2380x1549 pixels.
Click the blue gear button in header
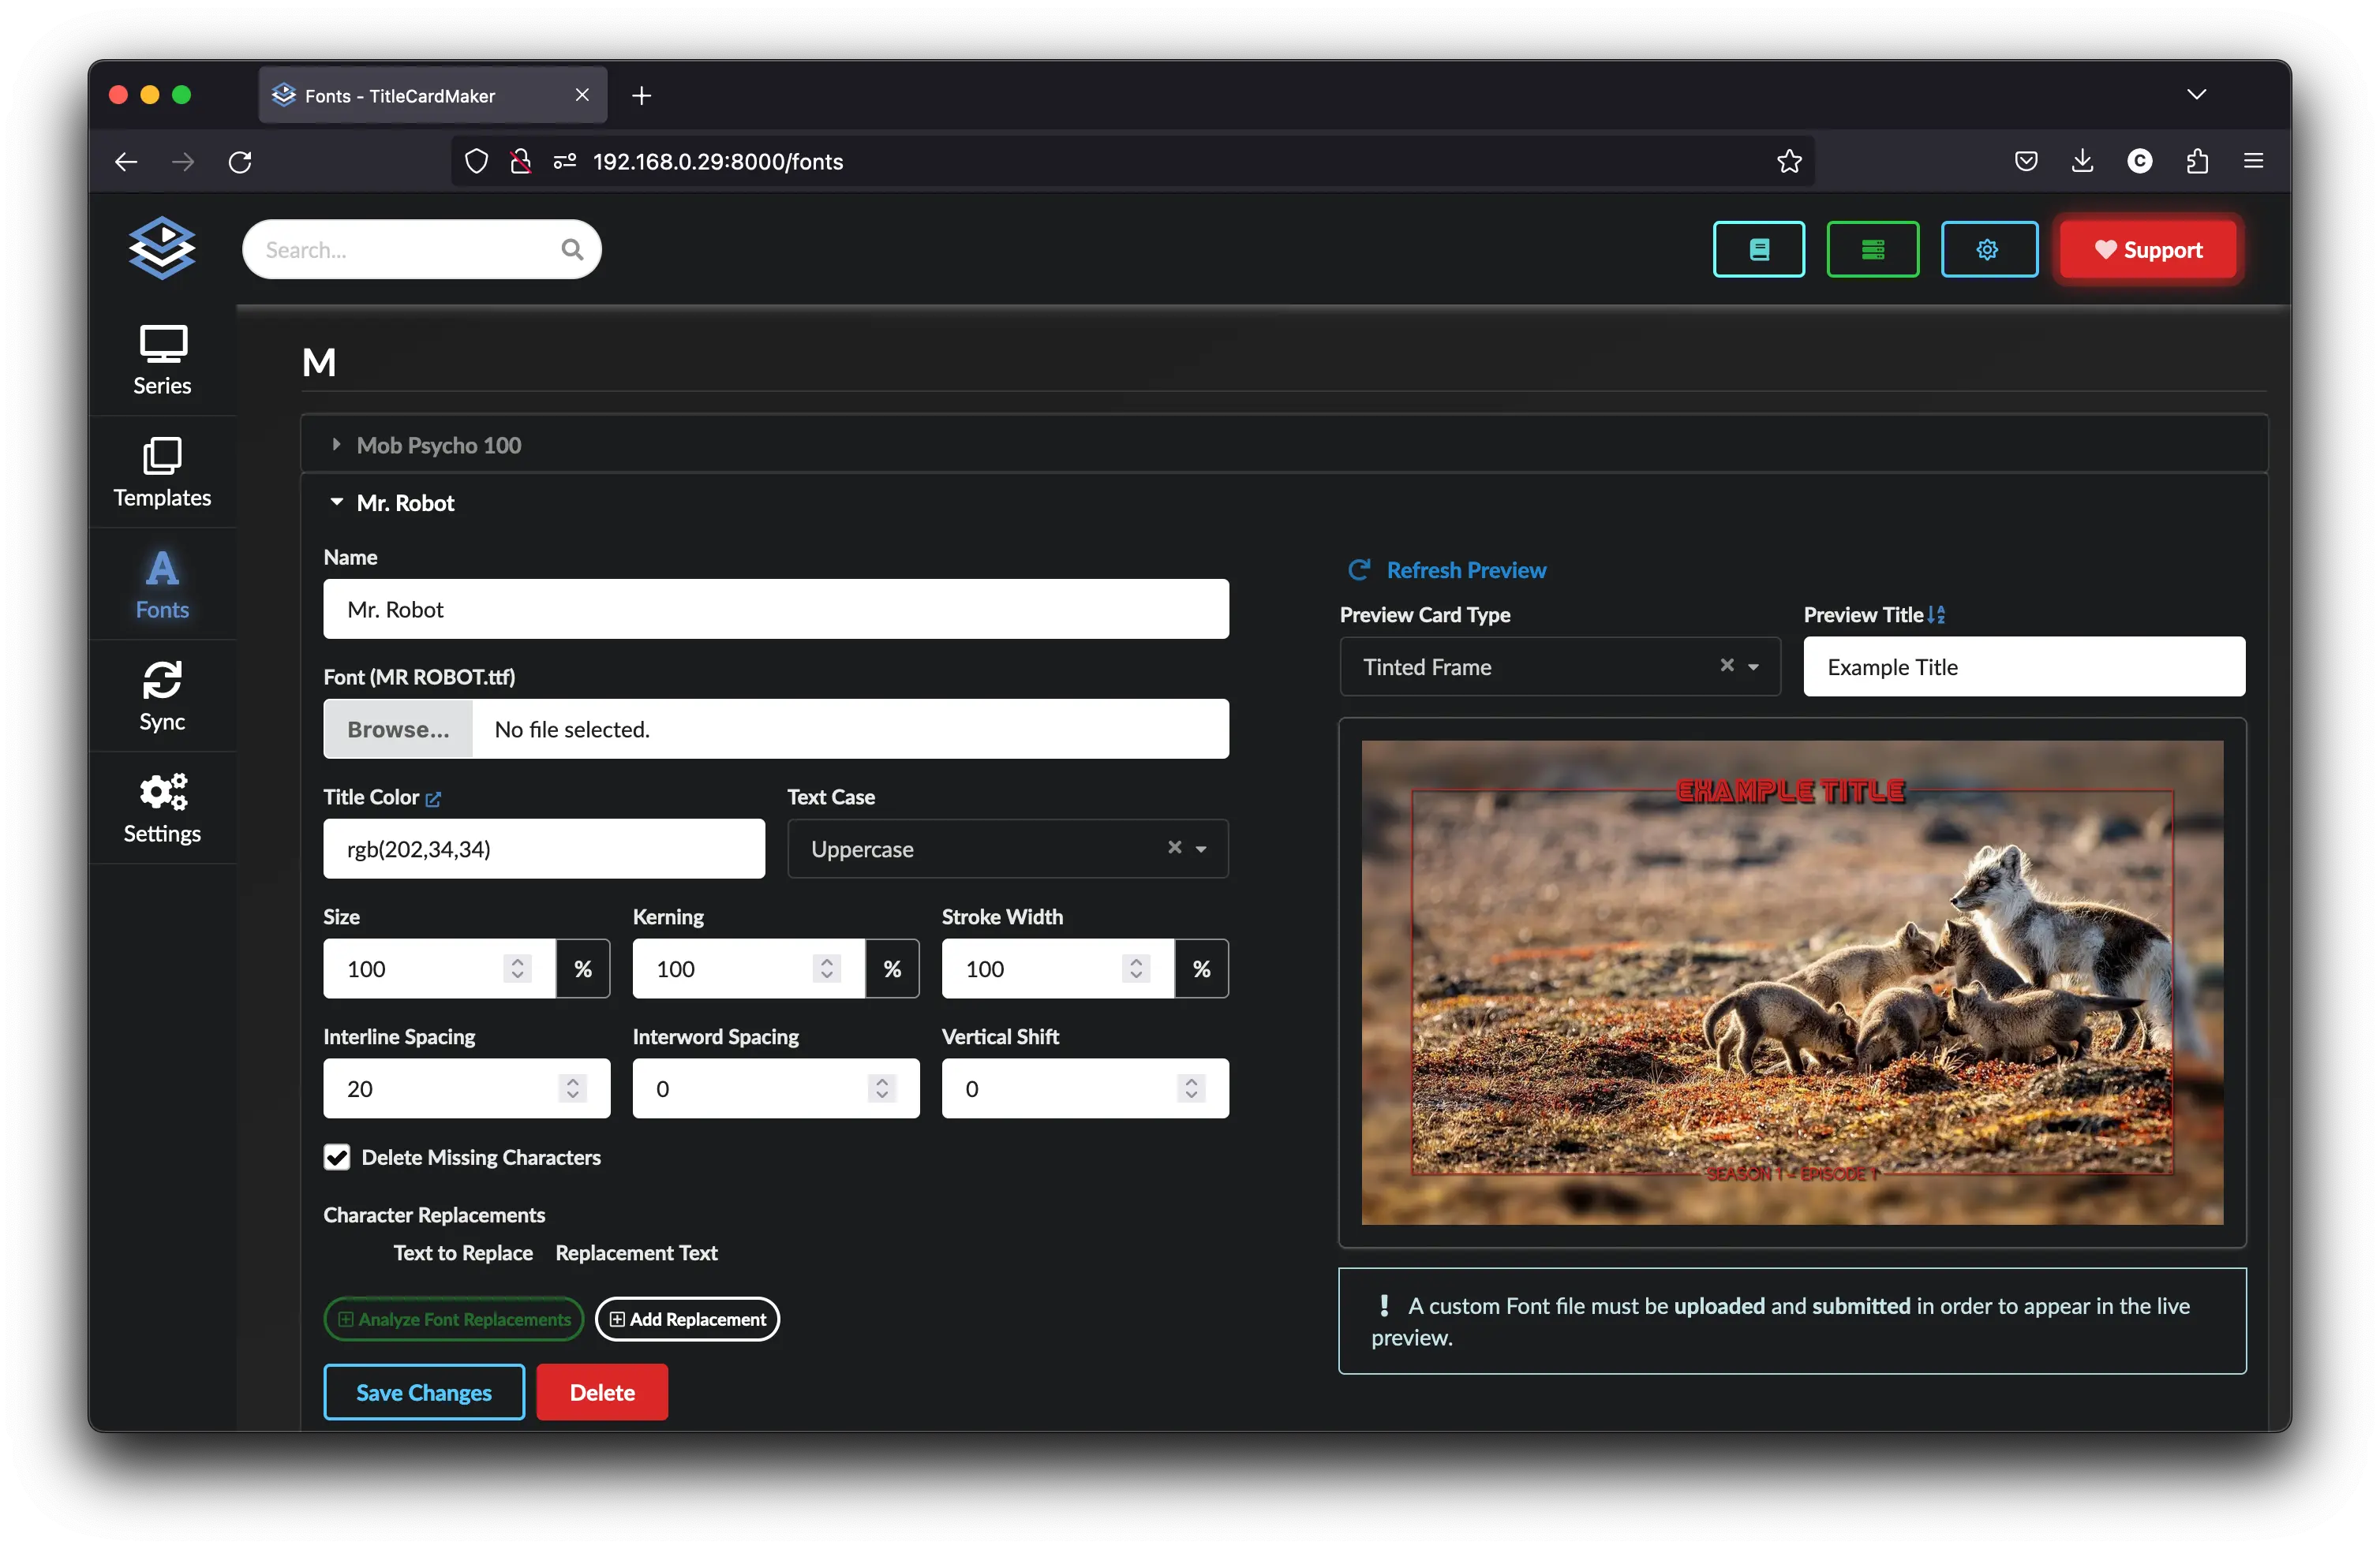[x=1988, y=250]
